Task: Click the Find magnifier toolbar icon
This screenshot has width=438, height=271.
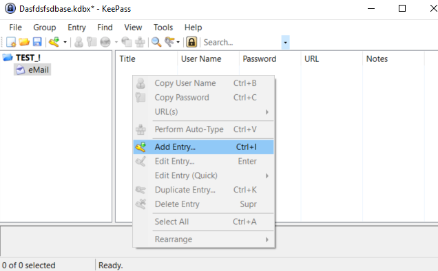Action: click(x=156, y=42)
